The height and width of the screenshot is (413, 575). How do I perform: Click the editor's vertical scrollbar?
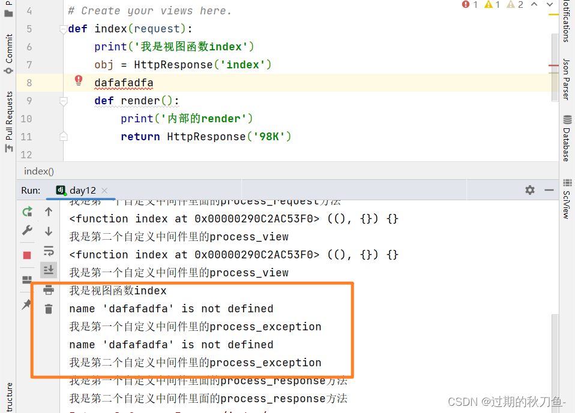click(554, 60)
